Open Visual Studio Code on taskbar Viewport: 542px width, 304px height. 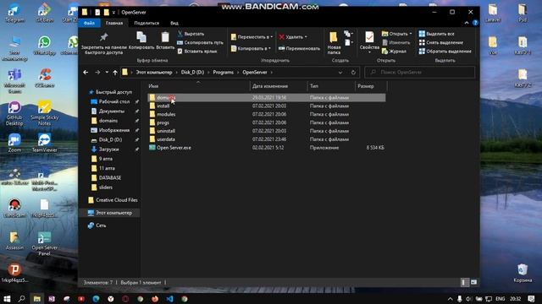[169, 298]
